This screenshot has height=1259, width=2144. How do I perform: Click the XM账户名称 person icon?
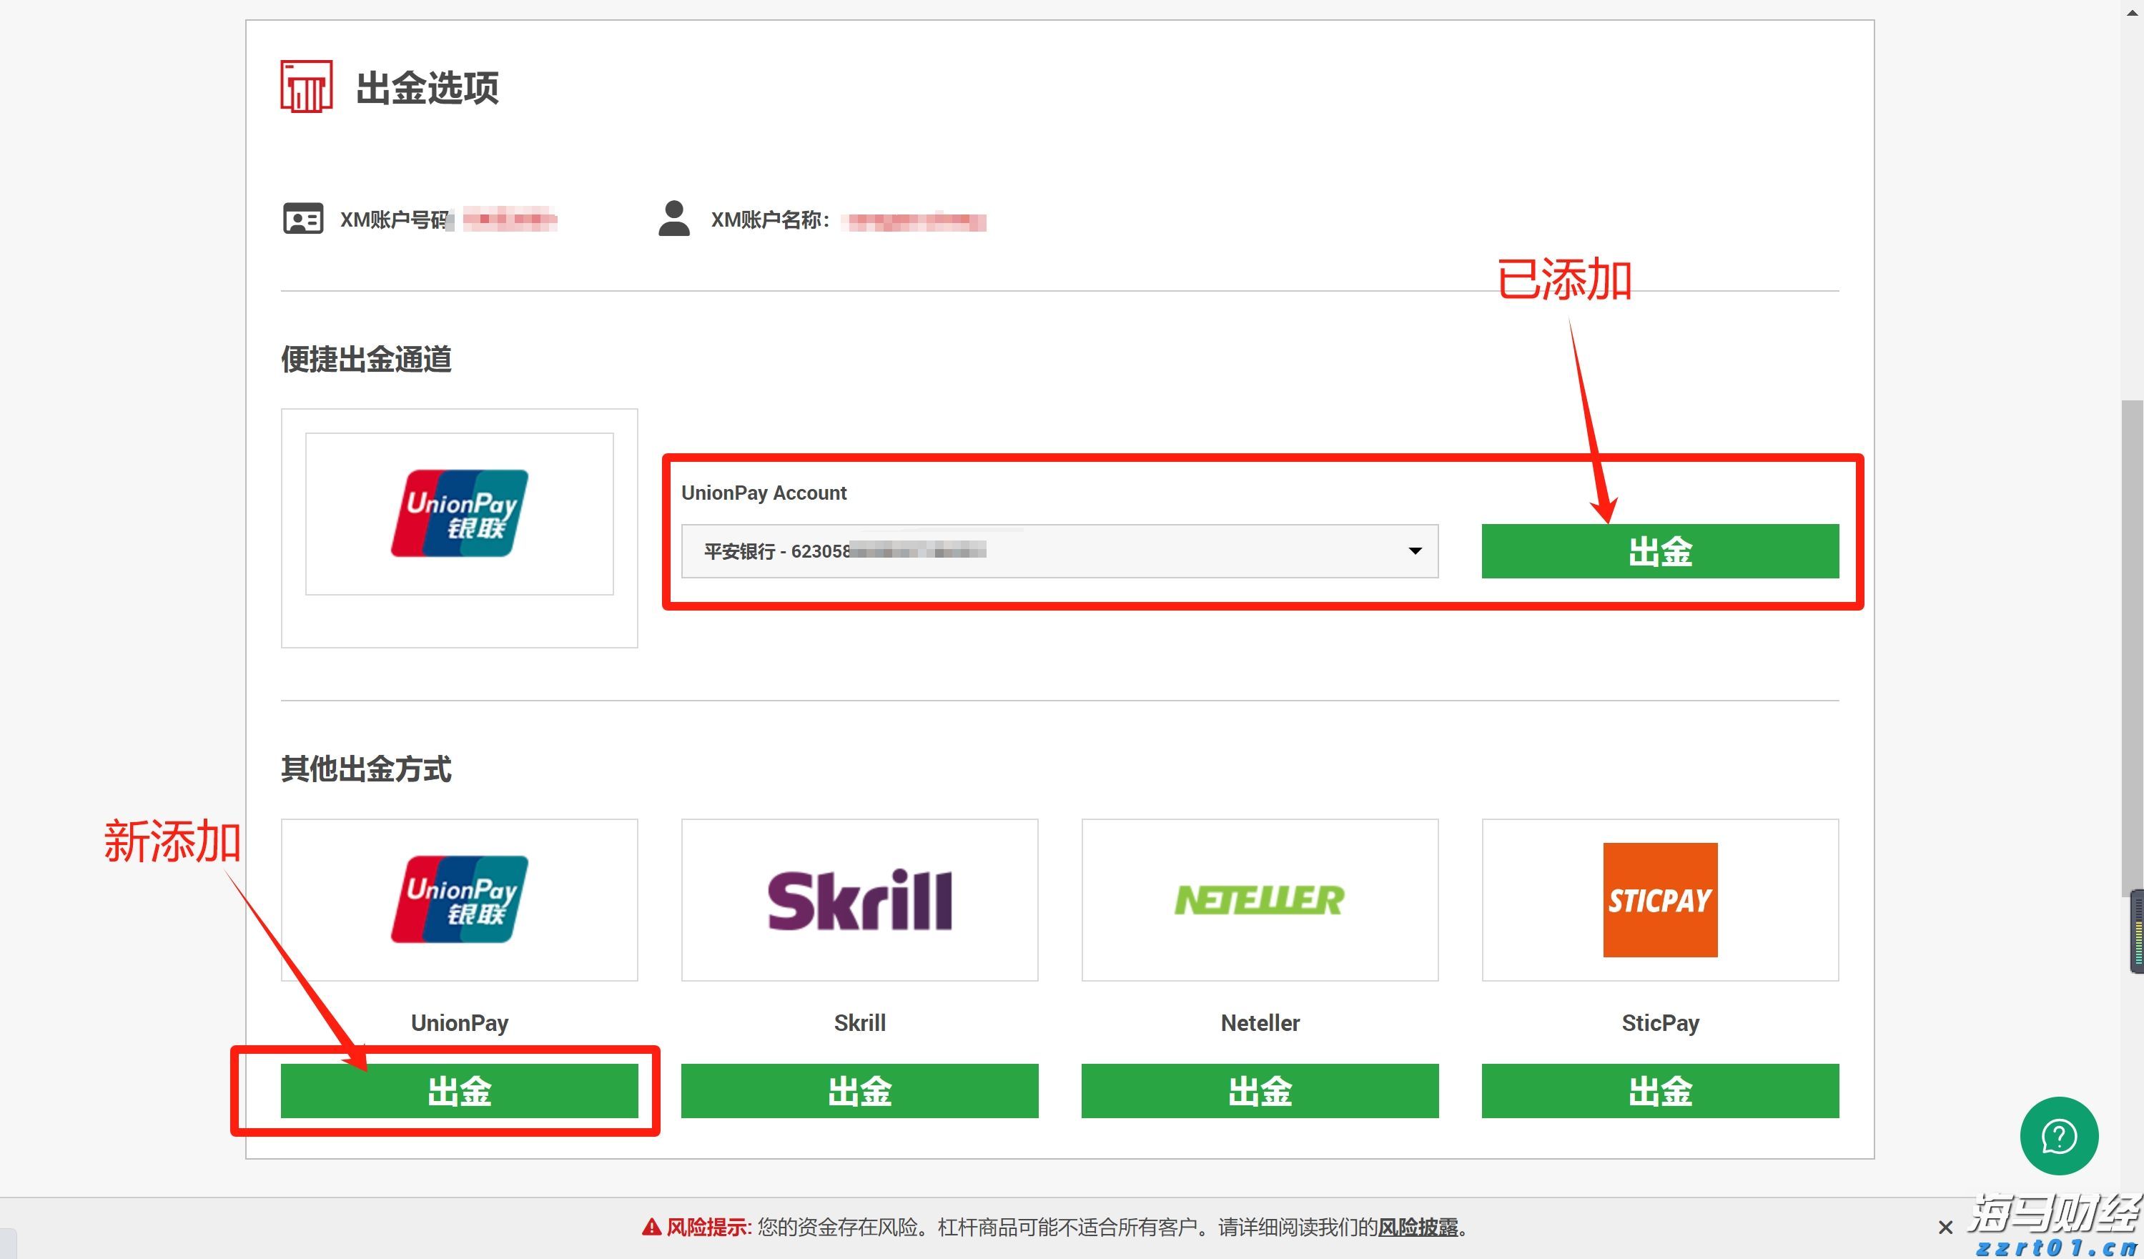675,219
